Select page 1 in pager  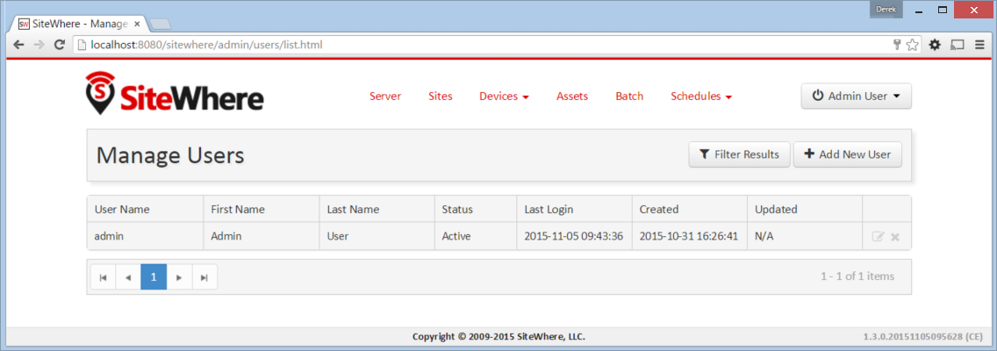[154, 277]
